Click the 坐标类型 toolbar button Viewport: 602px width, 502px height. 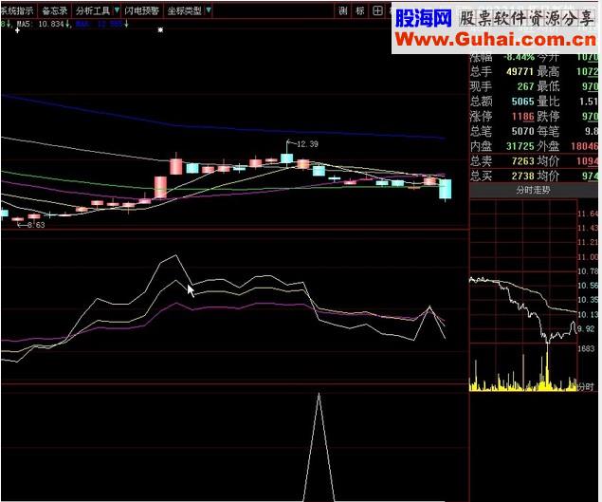(x=184, y=10)
